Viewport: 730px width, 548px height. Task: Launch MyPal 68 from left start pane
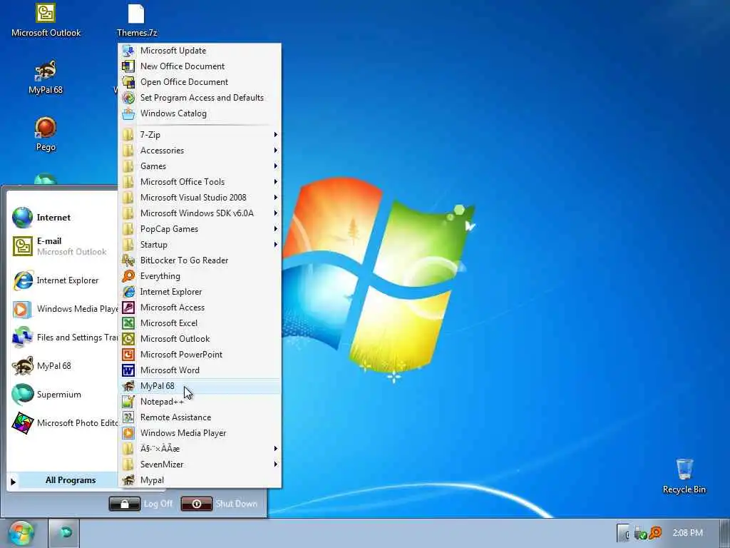(x=63, y=366)
